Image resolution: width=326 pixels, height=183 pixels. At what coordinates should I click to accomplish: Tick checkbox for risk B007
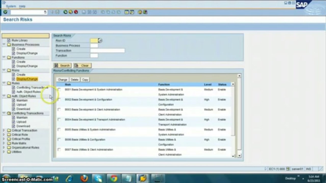click(59, 149)
